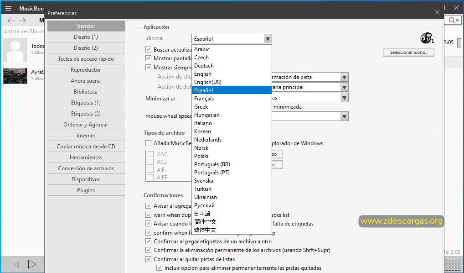Click the MusicBee bee application icon
The width and height of the screenshot is (464, 273).
tap(427, 38)
